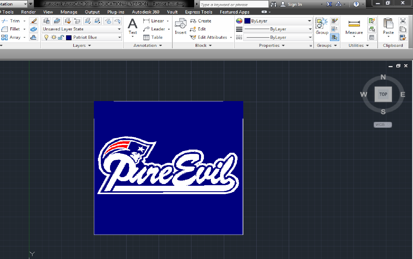
Task: Click the Create block button
Action: pyautogui.click(x=201, y=21)
